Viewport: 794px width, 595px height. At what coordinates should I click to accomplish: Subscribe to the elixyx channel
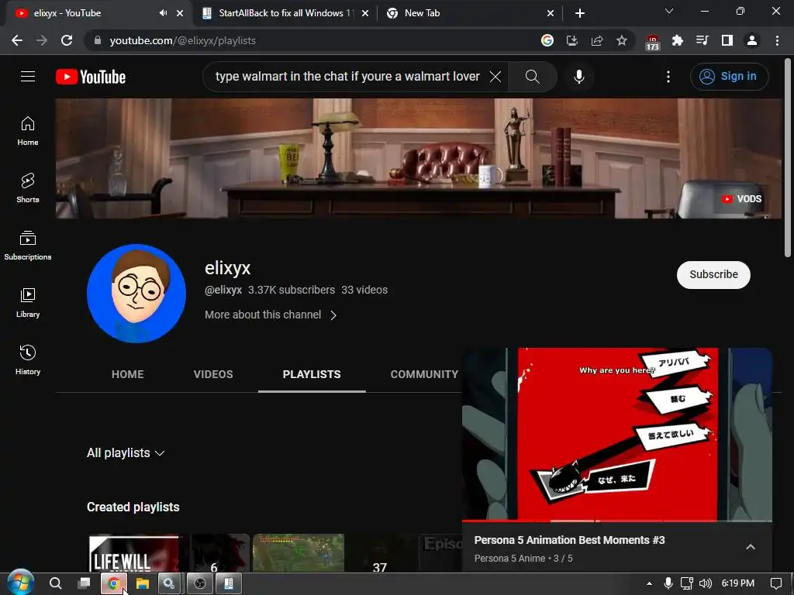[713, 275]
